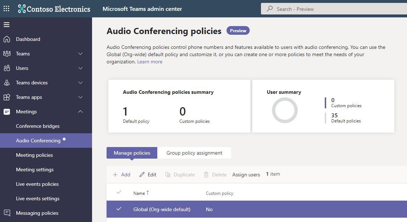The image size is (407, 222).
Task: Open Live events policies
Action: click(x=37, y=184)
